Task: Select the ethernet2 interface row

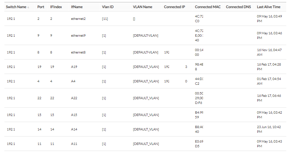Action: (x=78, y=19)
